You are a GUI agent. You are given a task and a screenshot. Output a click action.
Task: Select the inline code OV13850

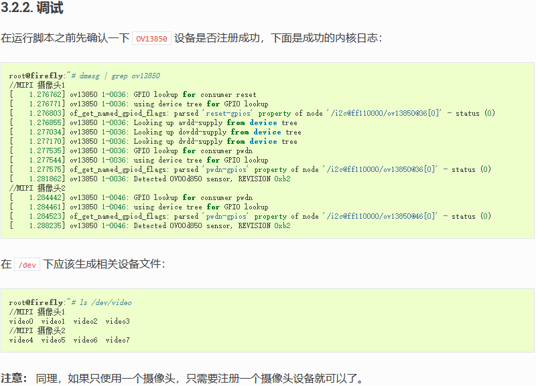(151, 39)
